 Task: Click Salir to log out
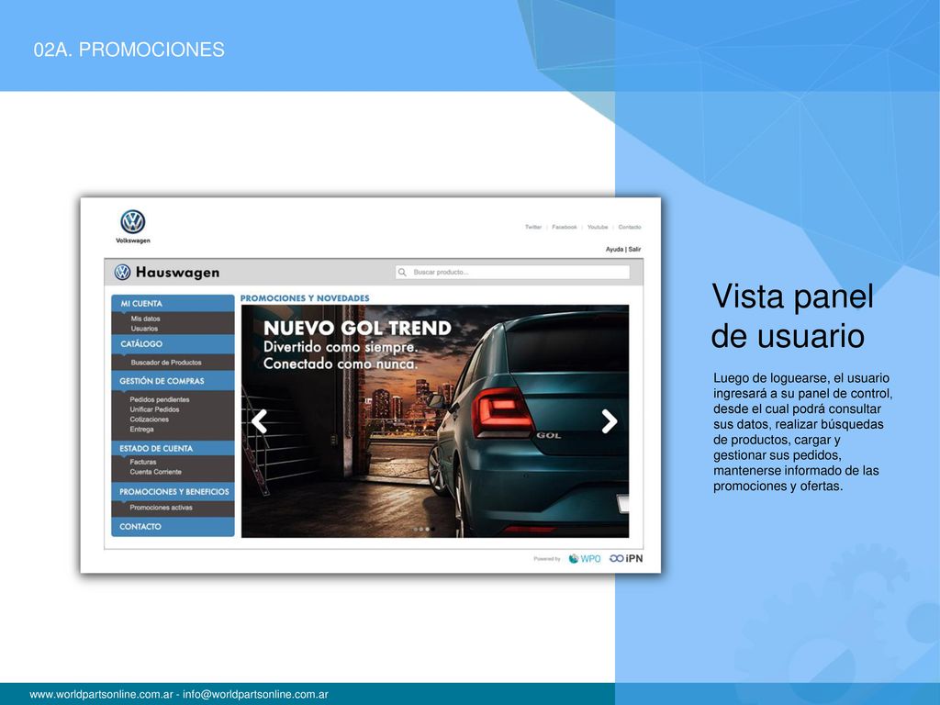635,250
